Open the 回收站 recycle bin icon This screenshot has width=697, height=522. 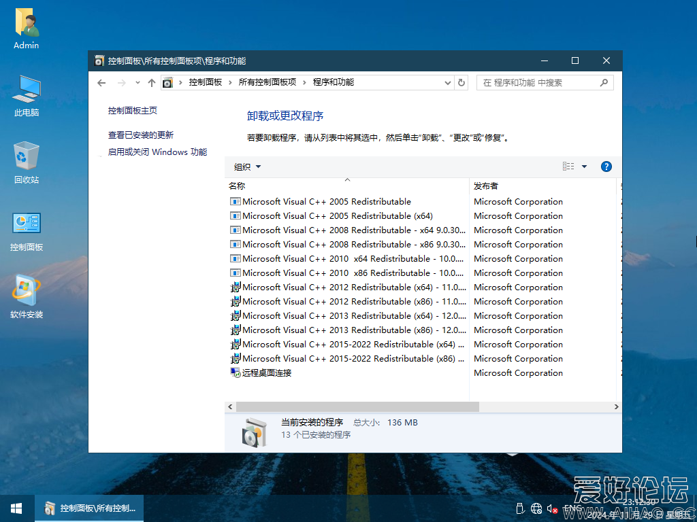pyautogui.click(x=27, y=162)
